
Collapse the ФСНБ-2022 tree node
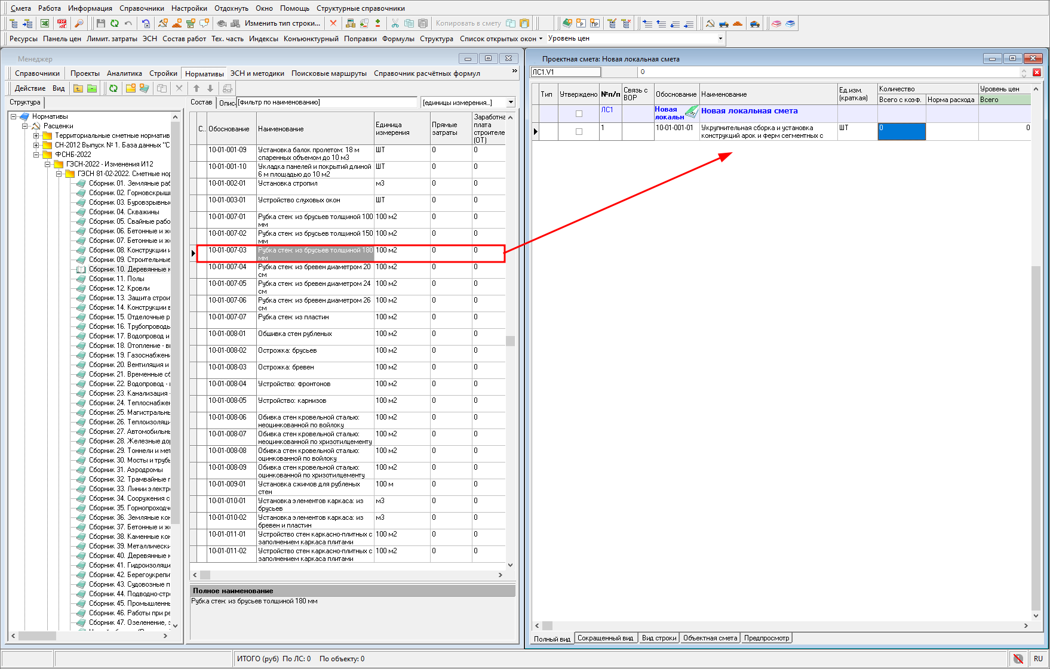(36, 155)
